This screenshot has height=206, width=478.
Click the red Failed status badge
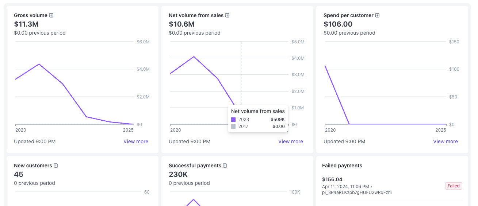[454, 186]
